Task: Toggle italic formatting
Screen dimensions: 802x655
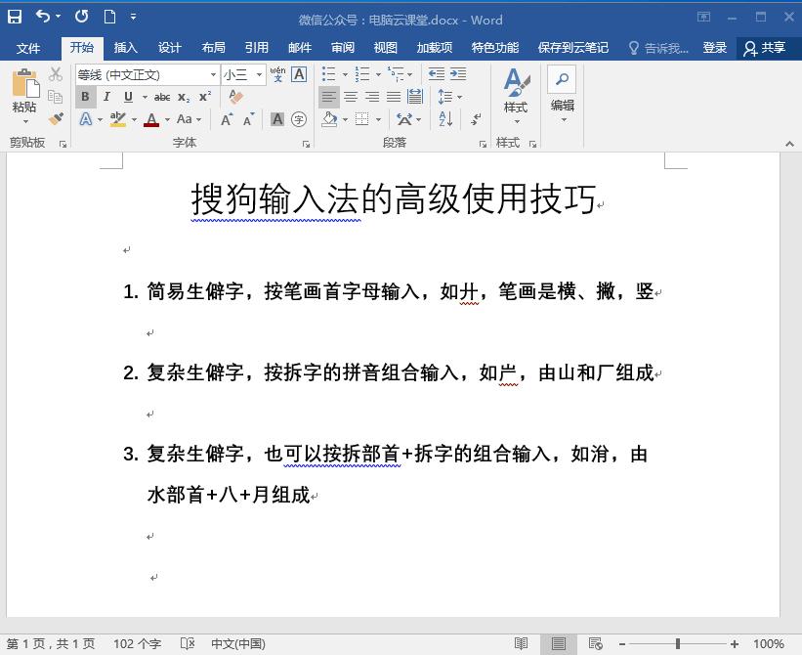Action: click(x=106, y=97)
